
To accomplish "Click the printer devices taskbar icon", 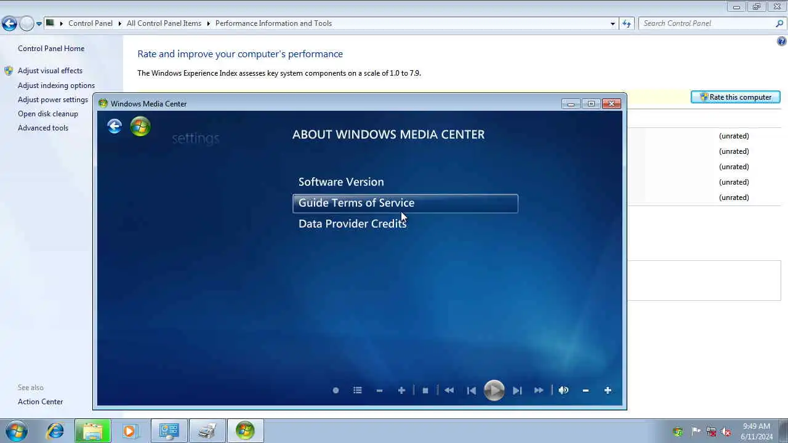I will 207,431.
